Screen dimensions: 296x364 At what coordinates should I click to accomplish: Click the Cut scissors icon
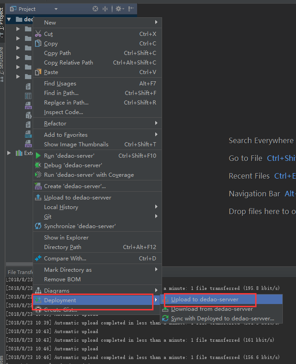39,34
